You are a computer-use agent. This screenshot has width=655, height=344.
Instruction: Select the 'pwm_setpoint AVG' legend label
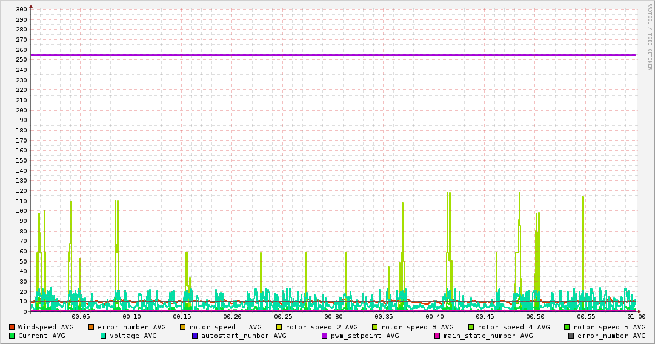coord(365,336)
